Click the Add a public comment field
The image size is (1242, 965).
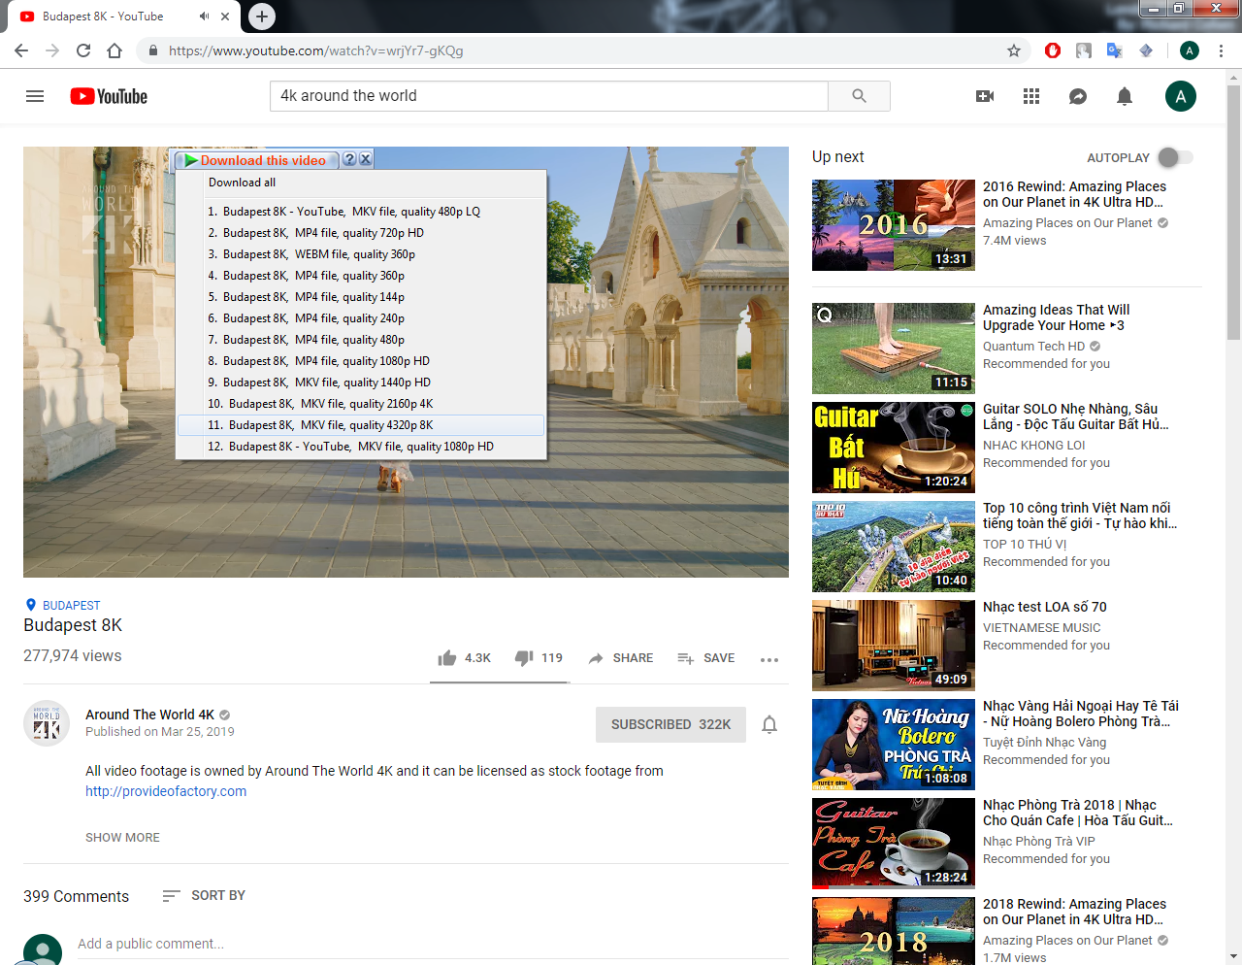[433, 944]
